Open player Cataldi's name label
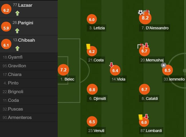This screenshot has width=186, height=137. 150,99
